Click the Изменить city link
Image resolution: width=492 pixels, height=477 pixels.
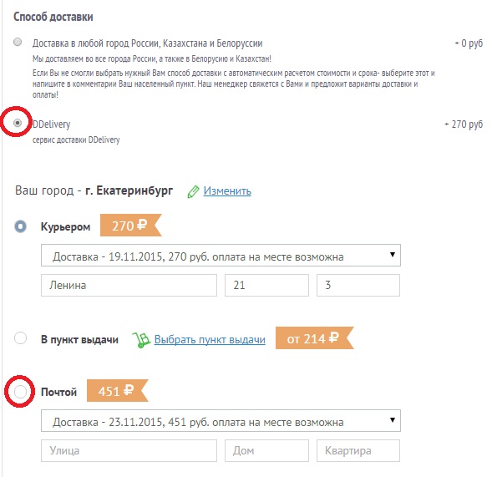click(x=227, y=190)
